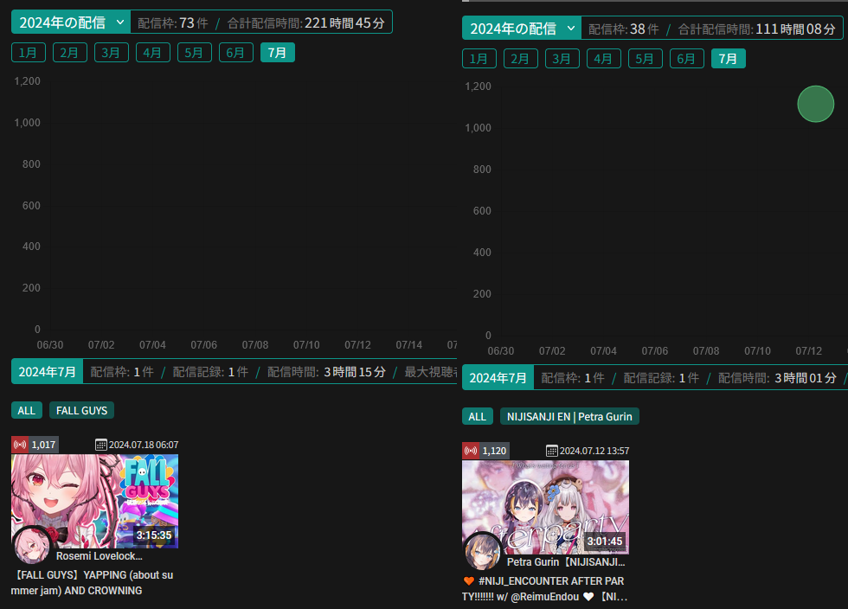Select 2月 tab in left panel
Screen dimensions: 848x609
tap(70, 53)
